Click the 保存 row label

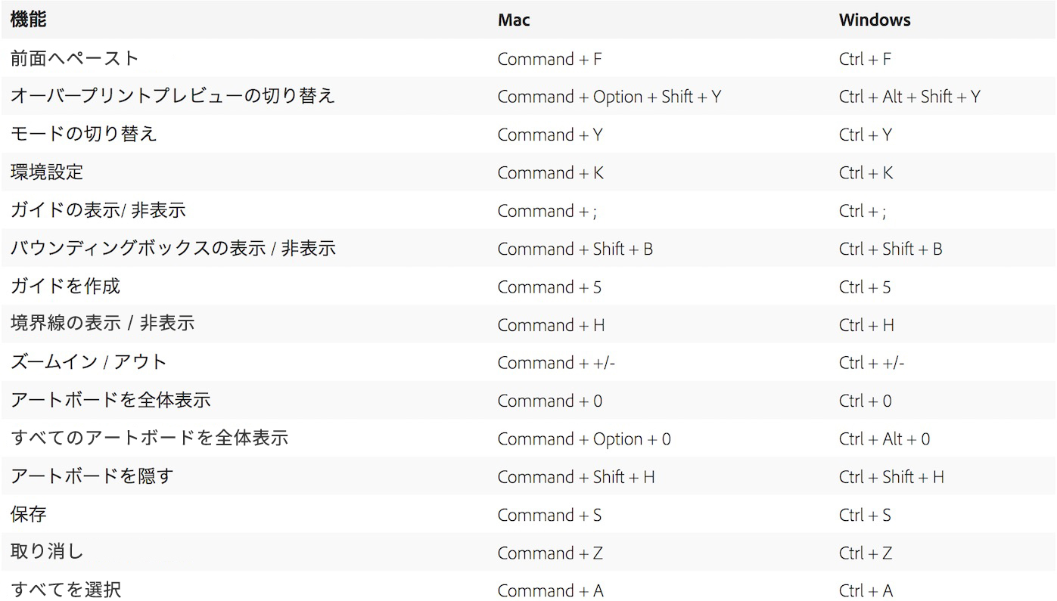click(x=29, y=514)
